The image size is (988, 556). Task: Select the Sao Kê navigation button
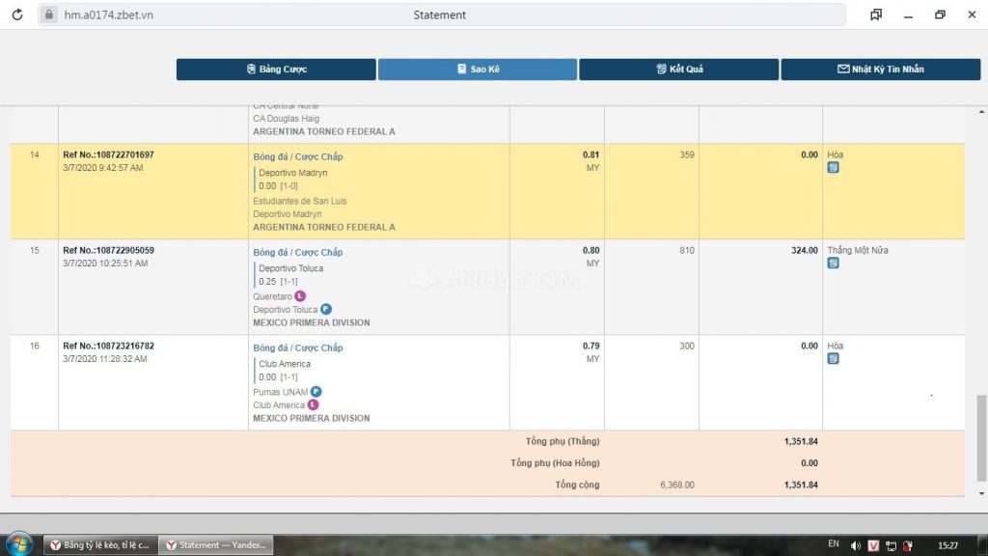pos(478,69)
